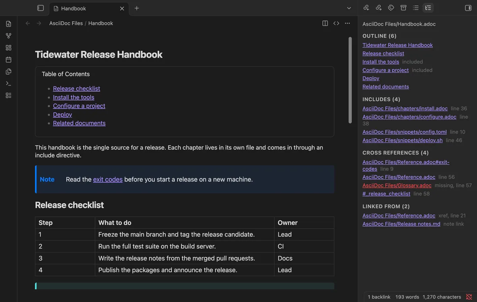Click the Handbook breadcrumb item
Viewport: 477px width, 302px height.
click(101, 23)
